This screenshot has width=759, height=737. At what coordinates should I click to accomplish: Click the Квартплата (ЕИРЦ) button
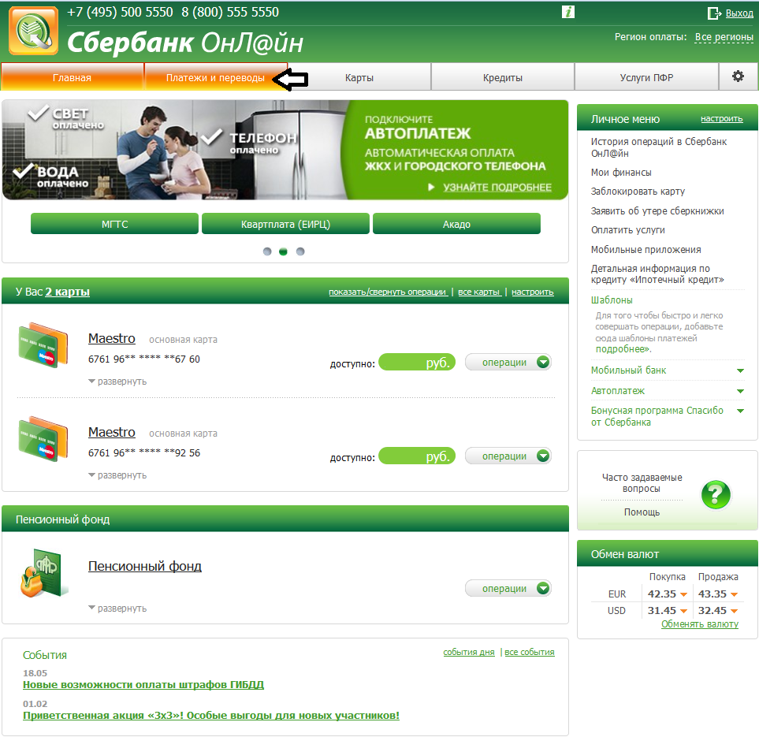coord(285,224)
